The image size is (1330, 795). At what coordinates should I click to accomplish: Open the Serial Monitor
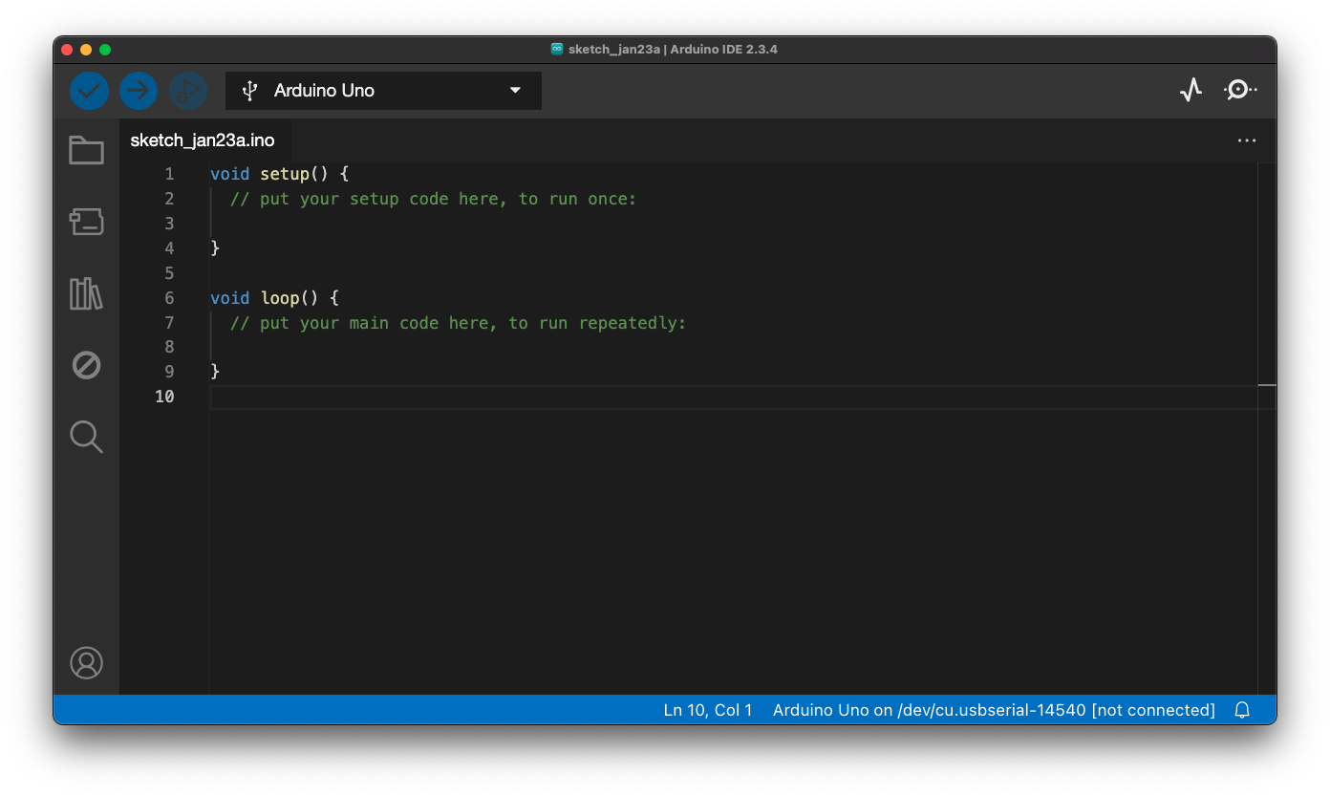click(1240, 90)
